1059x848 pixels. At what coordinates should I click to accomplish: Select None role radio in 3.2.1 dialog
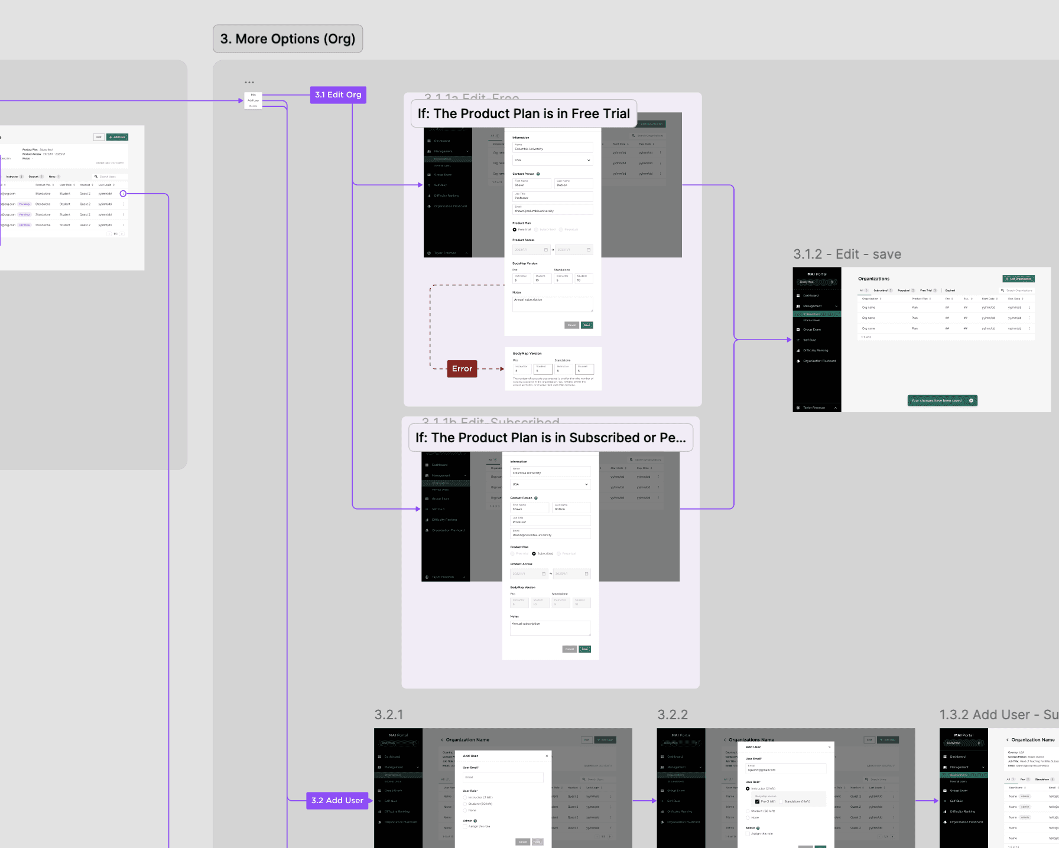pos(465,811)
